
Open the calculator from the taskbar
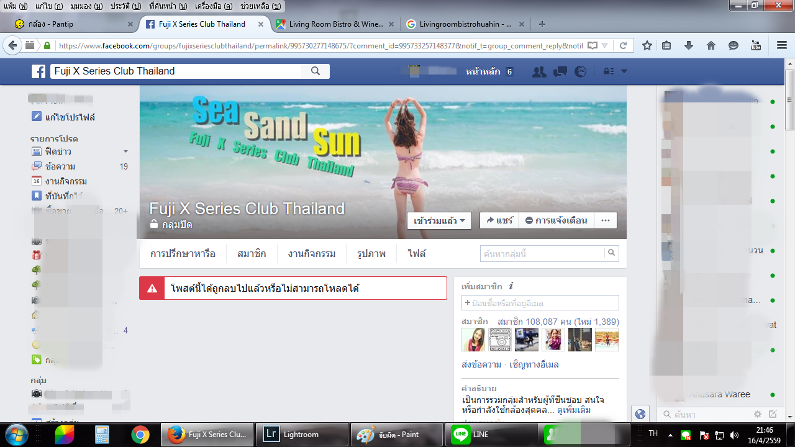coord(102,435)
